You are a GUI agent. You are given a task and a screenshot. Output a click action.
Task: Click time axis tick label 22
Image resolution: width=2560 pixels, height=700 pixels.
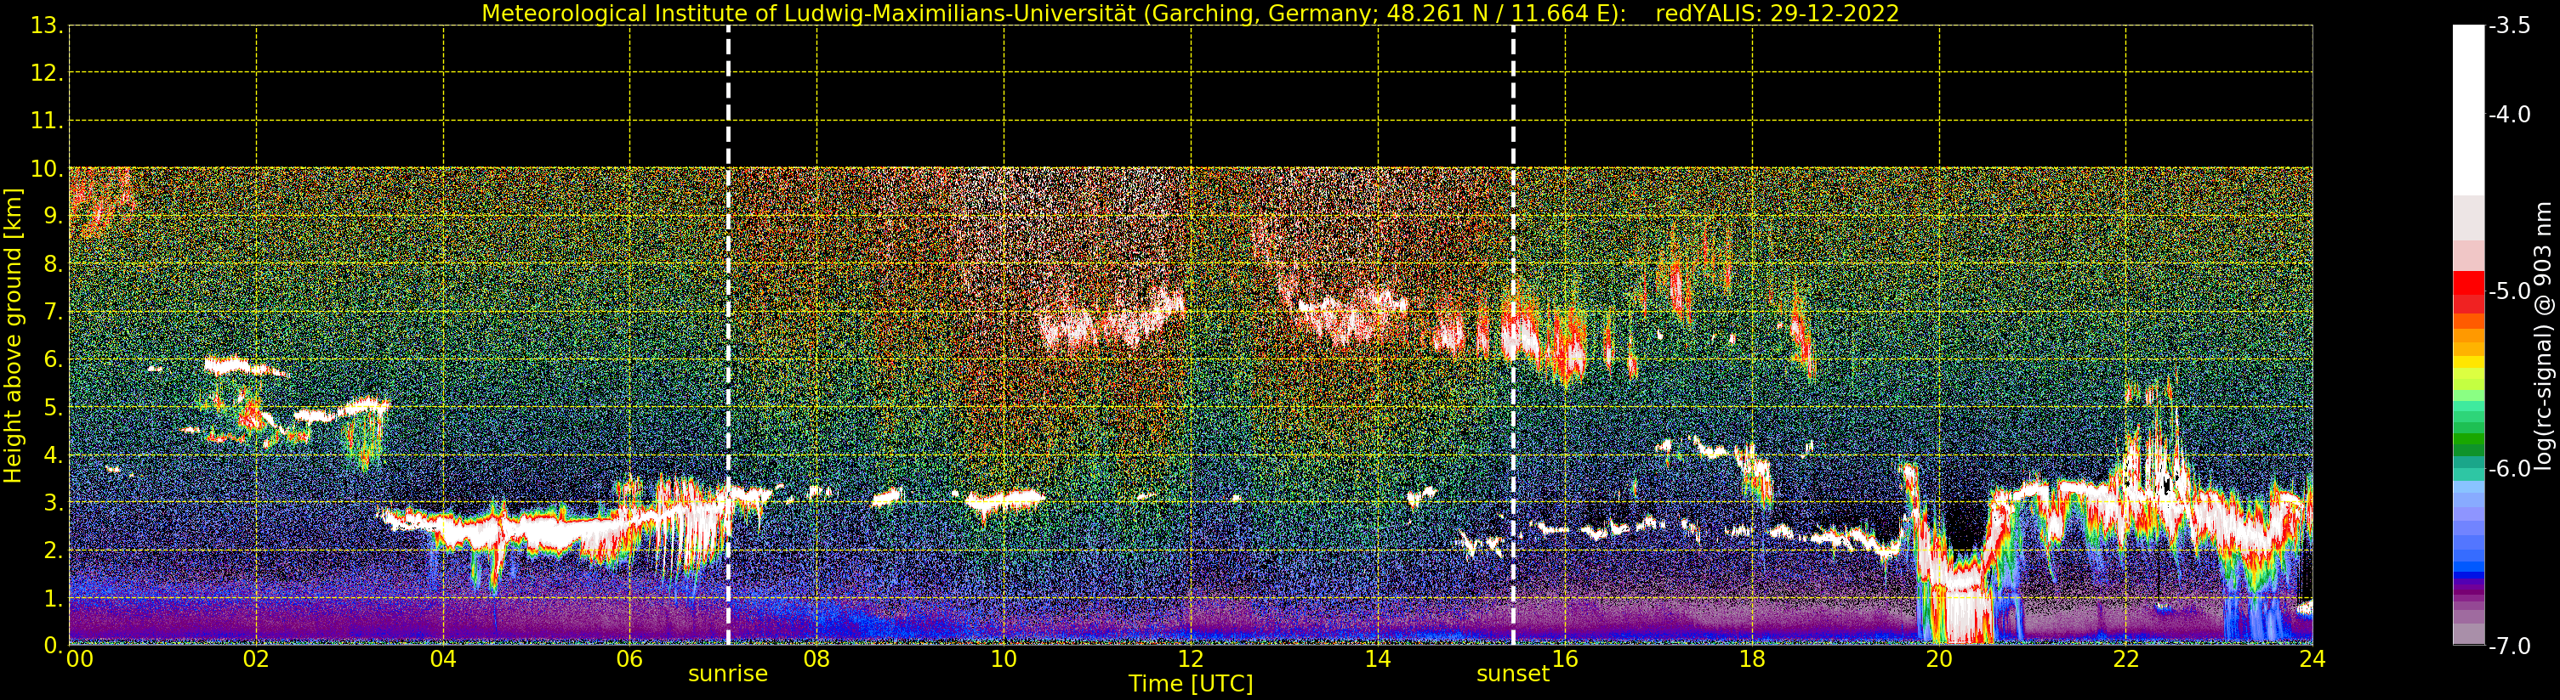point(2125,659)
